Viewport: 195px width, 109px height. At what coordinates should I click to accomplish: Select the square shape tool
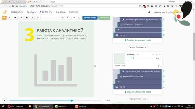pos(15,18)
